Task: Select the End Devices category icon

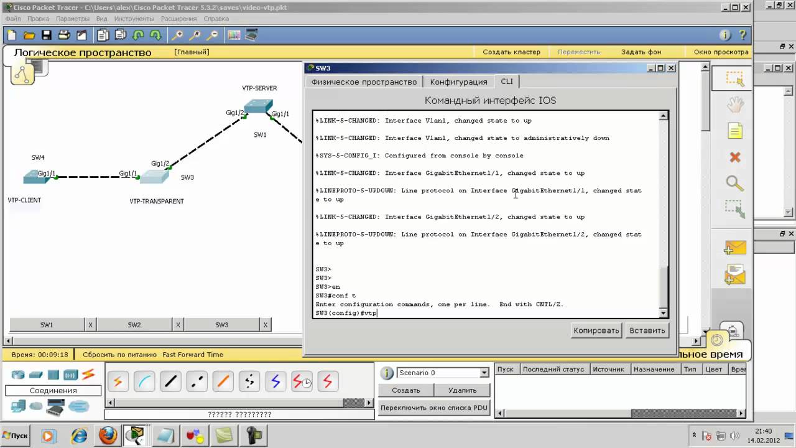Action: point(18,406)
